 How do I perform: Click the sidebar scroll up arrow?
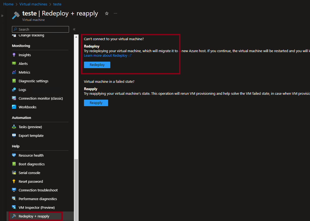pyautogui.click(x=76, y=37)
